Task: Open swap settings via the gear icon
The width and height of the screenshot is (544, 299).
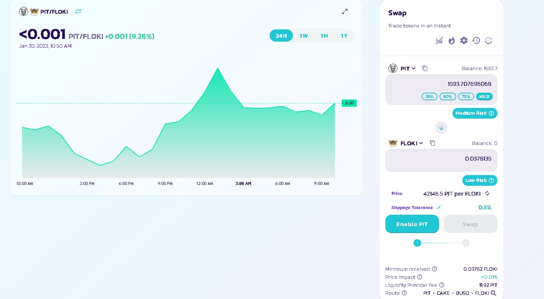Action: 464,40
